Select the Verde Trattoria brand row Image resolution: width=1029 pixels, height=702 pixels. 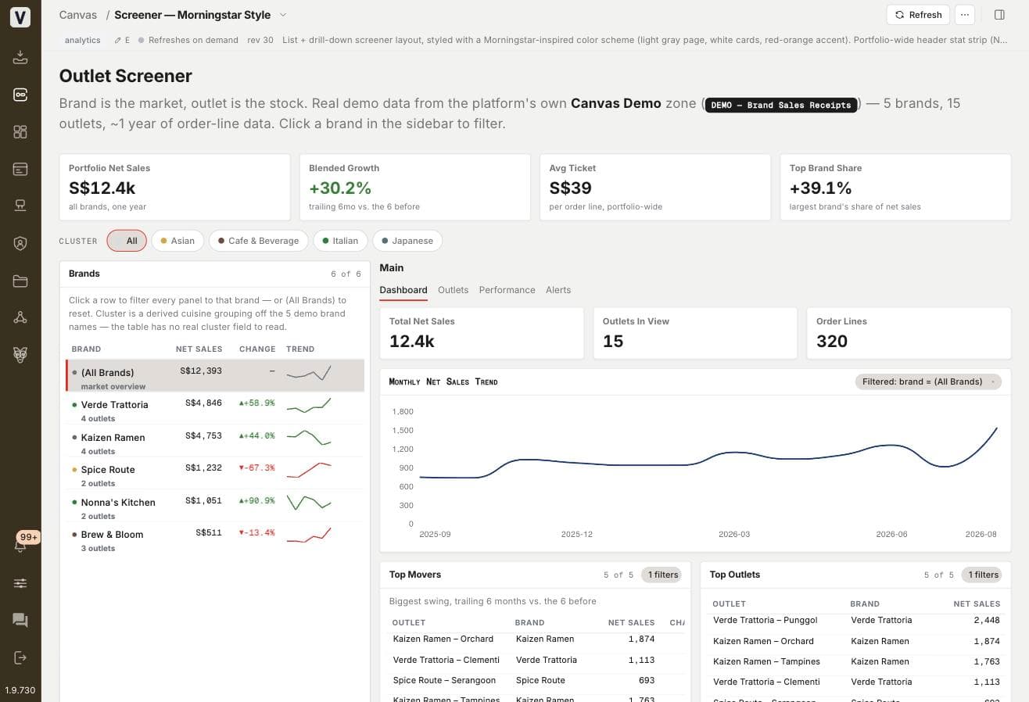215,408
